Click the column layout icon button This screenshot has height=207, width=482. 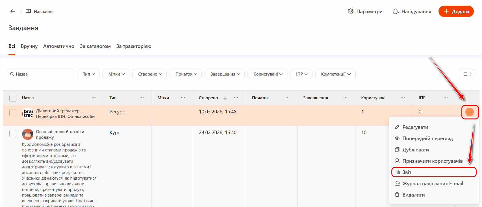click(467, 74)
